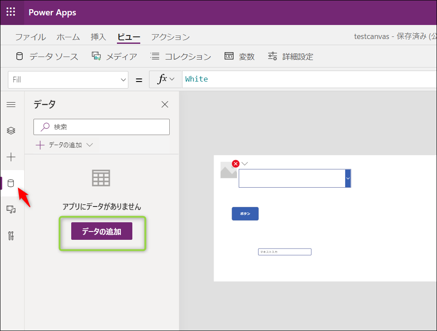Click the テキスト入力 field on canvas
This screenshot has width=437, height=331.
(x=284, y=252)
